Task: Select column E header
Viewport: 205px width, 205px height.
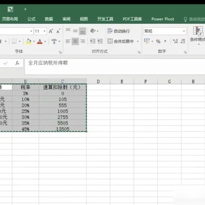Action: (x=122, y=81)
